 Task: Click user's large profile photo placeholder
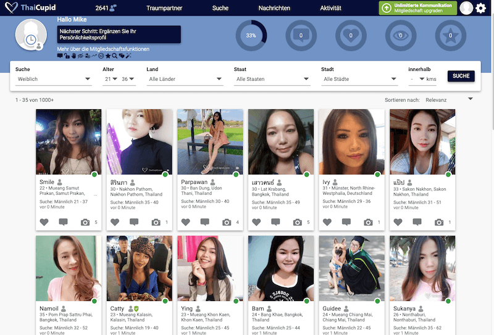click(31, 35)
